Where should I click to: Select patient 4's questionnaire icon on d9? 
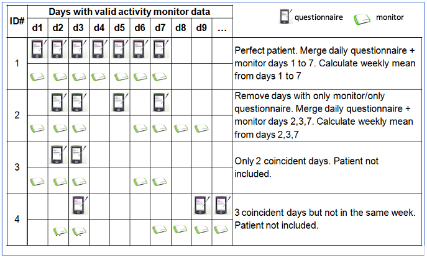coord(201,203)
